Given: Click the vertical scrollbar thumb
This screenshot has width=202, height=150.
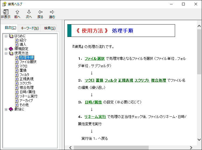Looking at the screenshot, I should pos(199,52).
